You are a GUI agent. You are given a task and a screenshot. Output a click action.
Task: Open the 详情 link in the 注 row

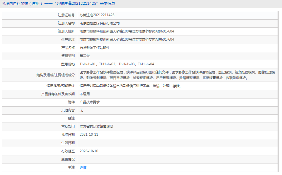(x=83, y=168)
